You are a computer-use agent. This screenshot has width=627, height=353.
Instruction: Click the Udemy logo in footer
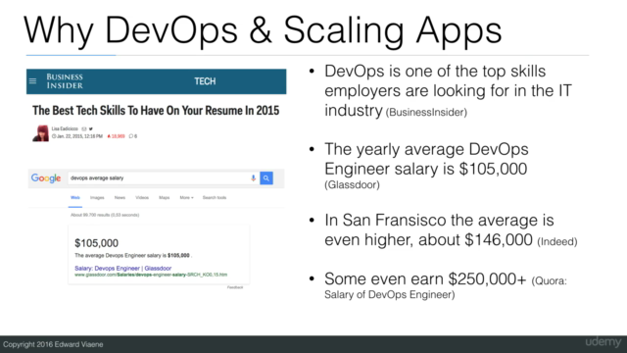click(x=603, y=342)
